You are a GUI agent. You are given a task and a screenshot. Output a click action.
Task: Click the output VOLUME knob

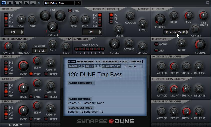coord(200,45)
